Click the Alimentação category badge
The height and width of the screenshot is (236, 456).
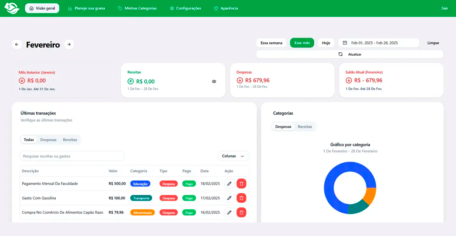pos(143,213)
